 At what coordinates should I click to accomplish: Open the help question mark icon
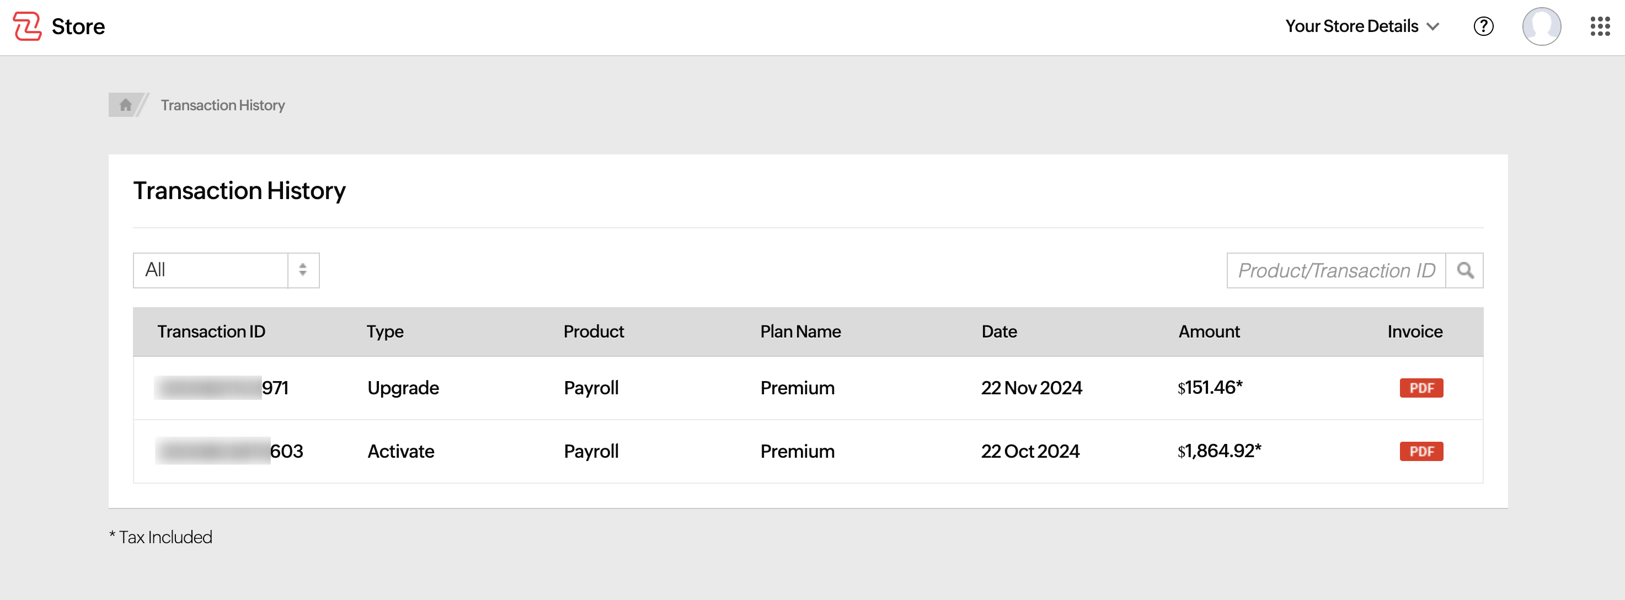click(x=1484, y=26)
